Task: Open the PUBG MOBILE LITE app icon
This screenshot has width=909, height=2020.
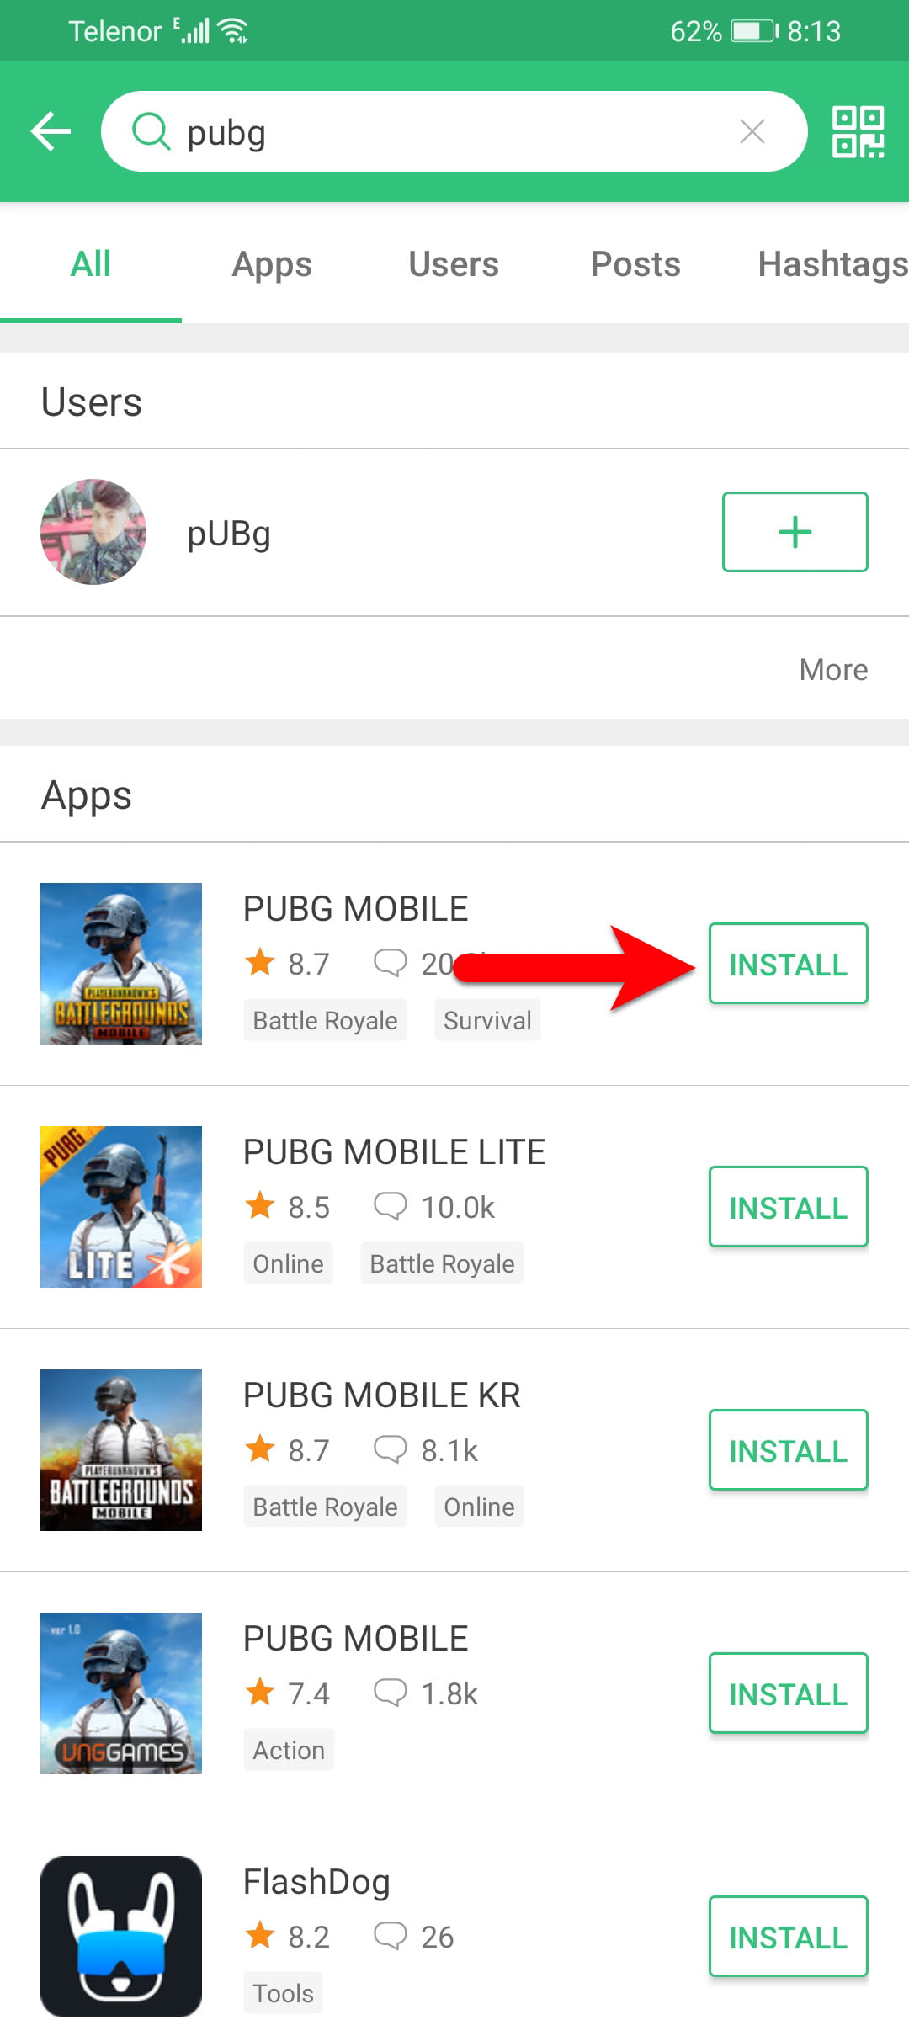Action: coord(121,1206)
